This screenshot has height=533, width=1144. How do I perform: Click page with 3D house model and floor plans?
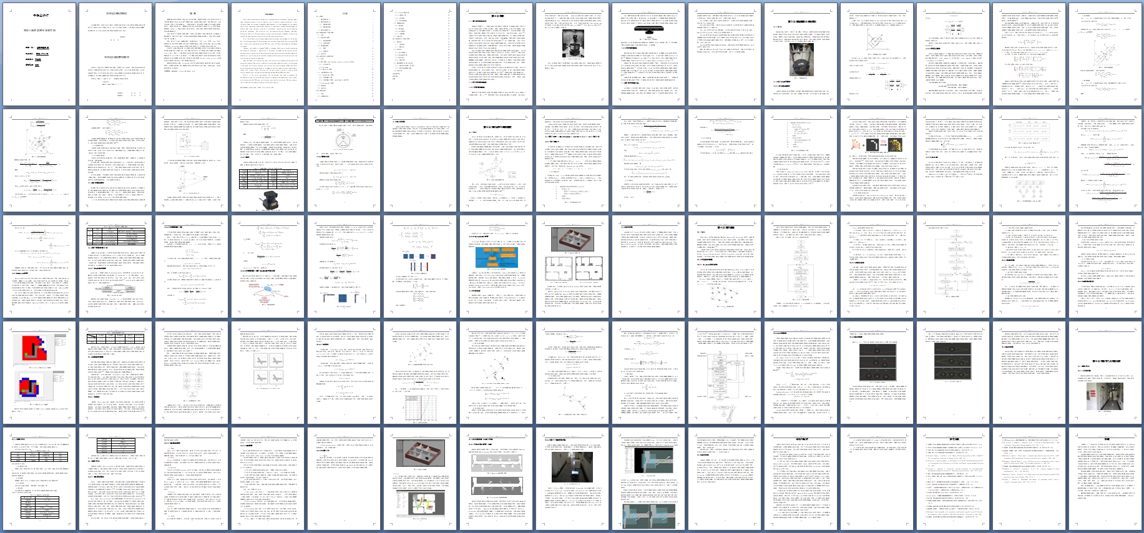pos(572,267)
